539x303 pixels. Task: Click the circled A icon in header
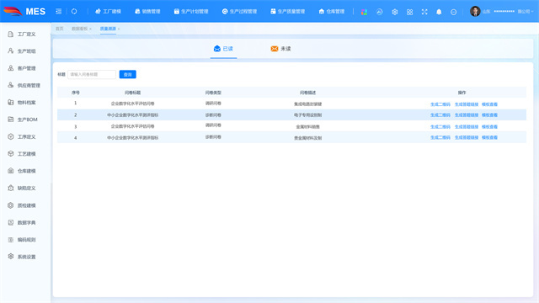pyautogui.click(x=379, y=12)
